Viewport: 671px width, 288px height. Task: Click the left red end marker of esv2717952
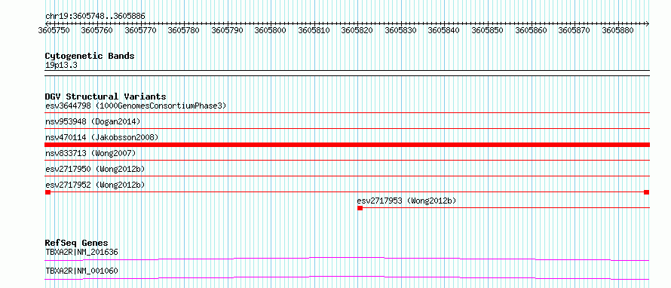click(x=48, y=192)
